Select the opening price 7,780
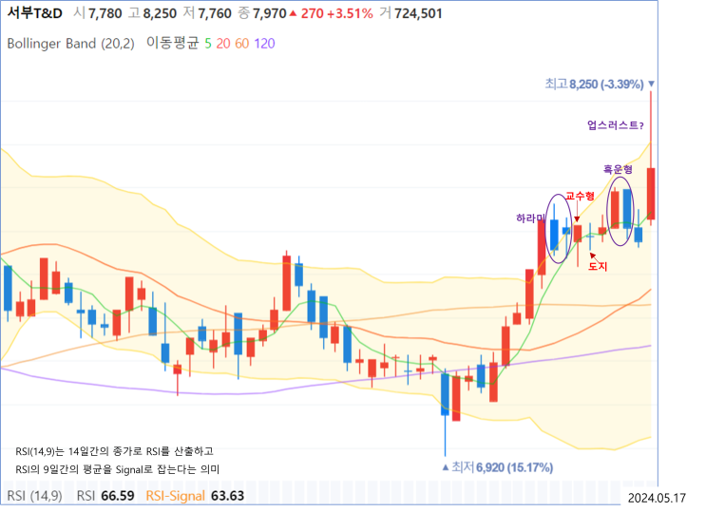The height and width of the screenshot is (512, 706). tap(105, 13)
